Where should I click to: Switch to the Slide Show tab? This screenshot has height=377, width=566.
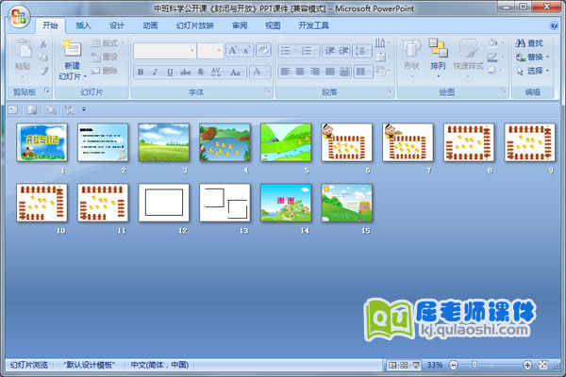coord(195,25)
